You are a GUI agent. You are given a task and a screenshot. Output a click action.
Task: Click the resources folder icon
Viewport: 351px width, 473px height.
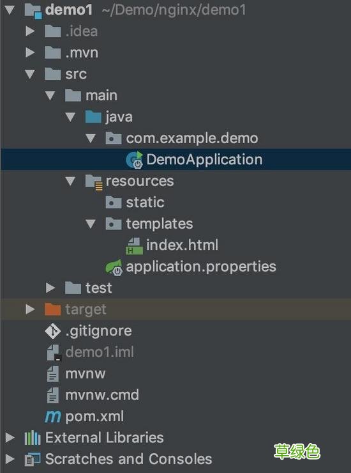point(94,182)
